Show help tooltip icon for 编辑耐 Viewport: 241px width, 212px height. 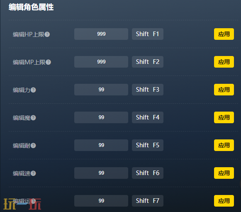coord(33,146)
